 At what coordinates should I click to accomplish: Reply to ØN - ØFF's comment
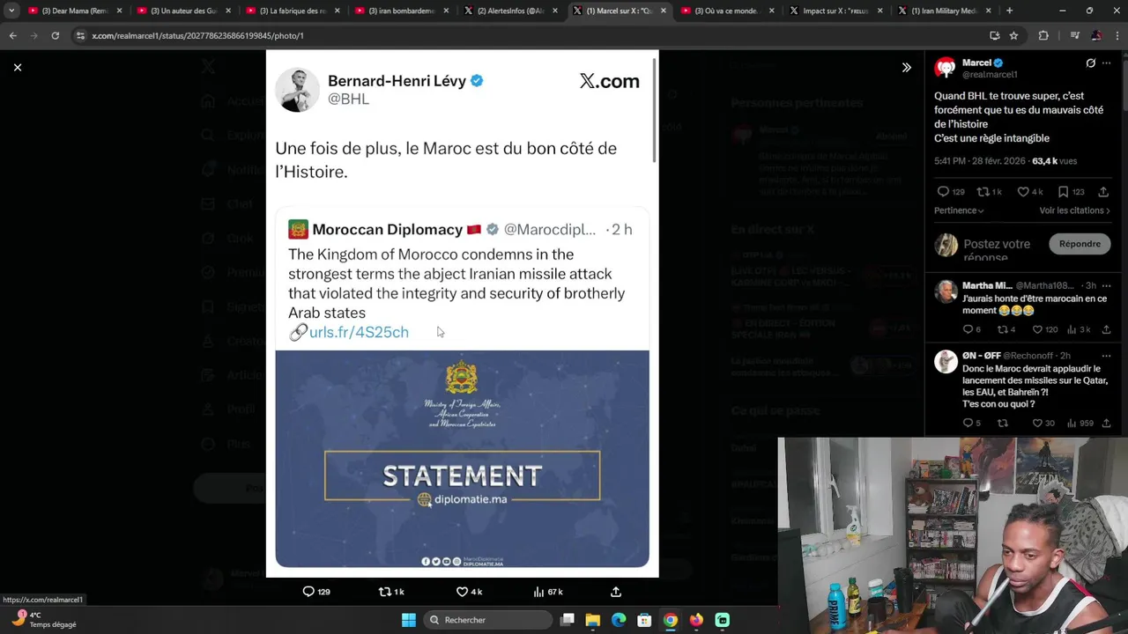click(x=968, y=423)
